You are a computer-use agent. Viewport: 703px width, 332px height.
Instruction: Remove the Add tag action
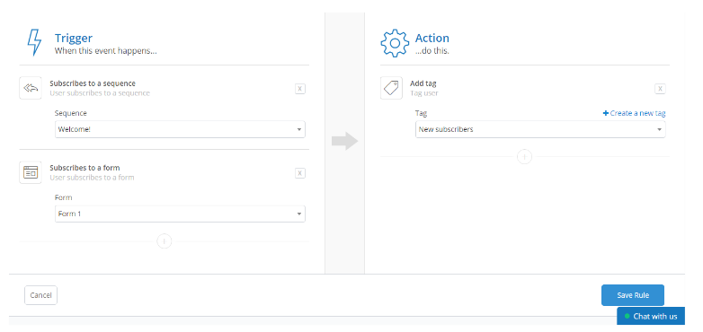pos(660,89)
